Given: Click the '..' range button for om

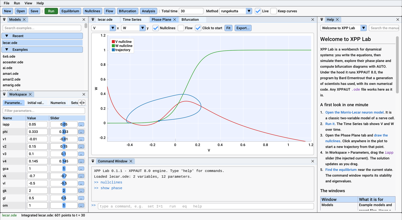Looking at the screenshot, I should [81, 206].
